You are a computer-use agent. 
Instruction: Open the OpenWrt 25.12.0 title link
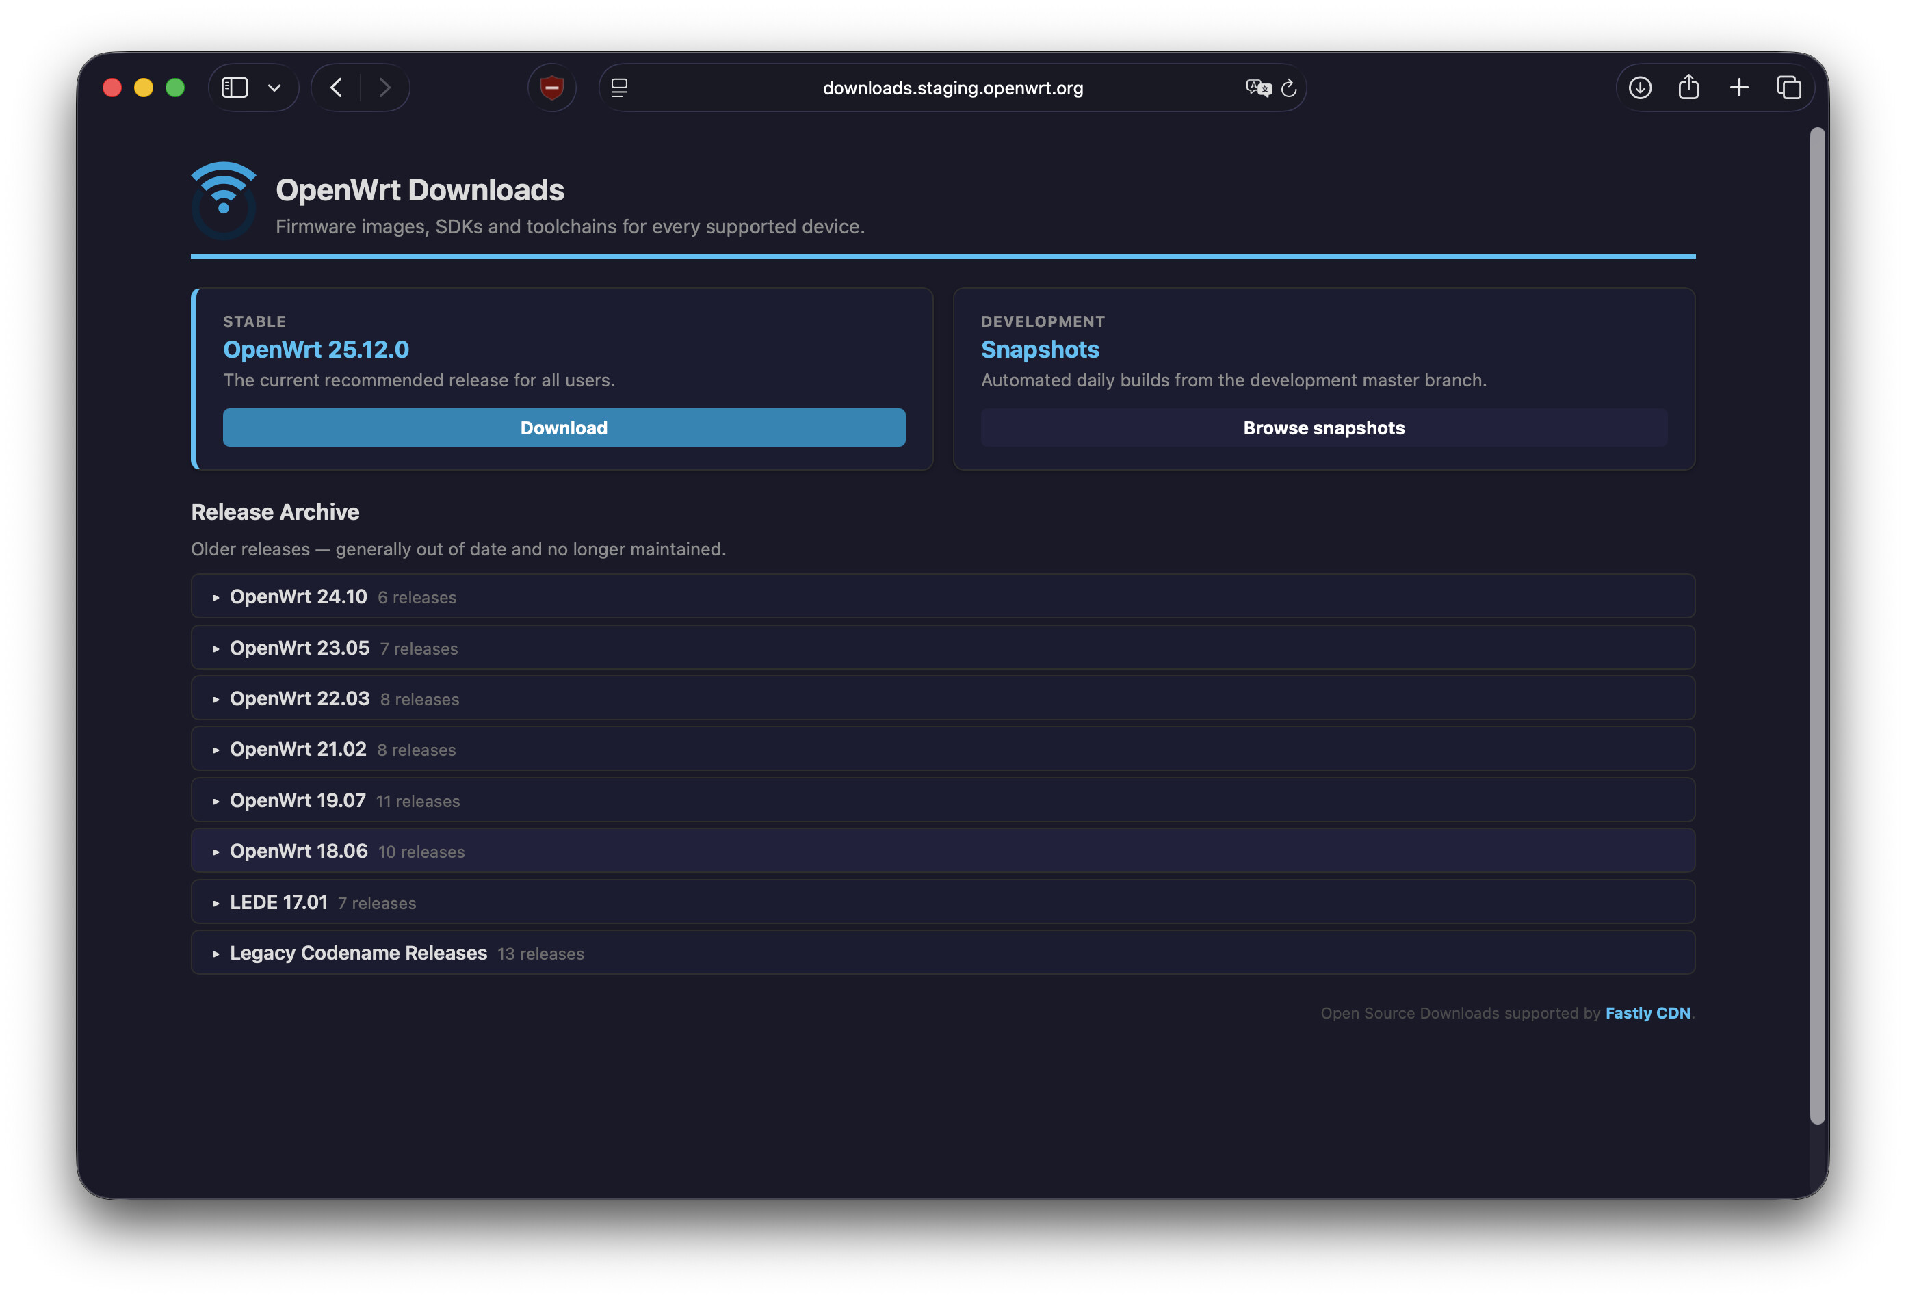tap(316, 350)
